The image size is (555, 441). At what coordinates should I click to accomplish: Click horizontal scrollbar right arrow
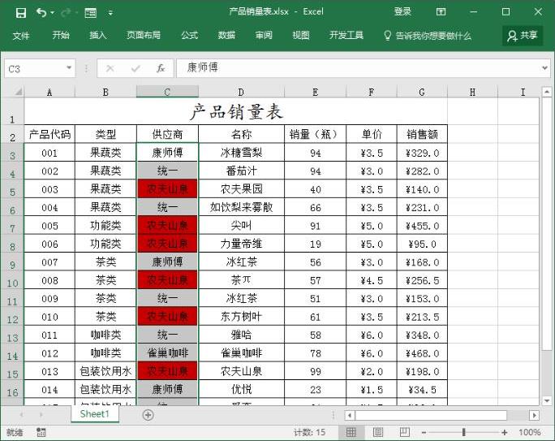tap(534, 415)
